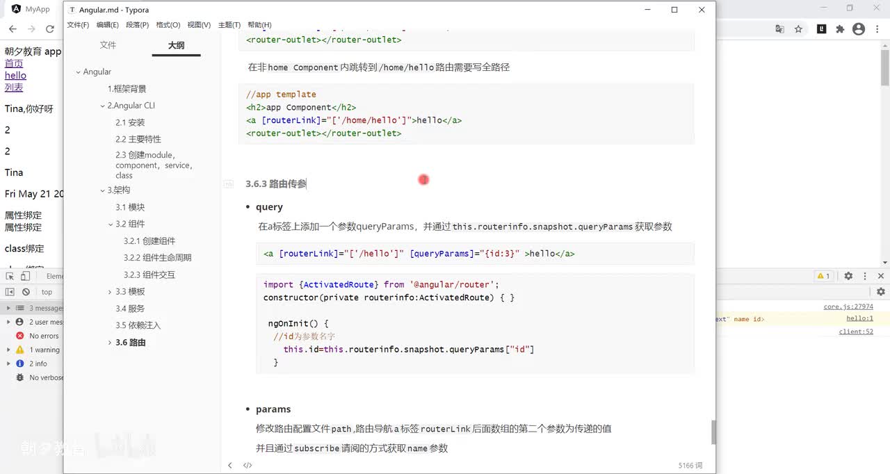Open DevTools settings gear
This screenshot has width=890, height=474.
point(848,276)
